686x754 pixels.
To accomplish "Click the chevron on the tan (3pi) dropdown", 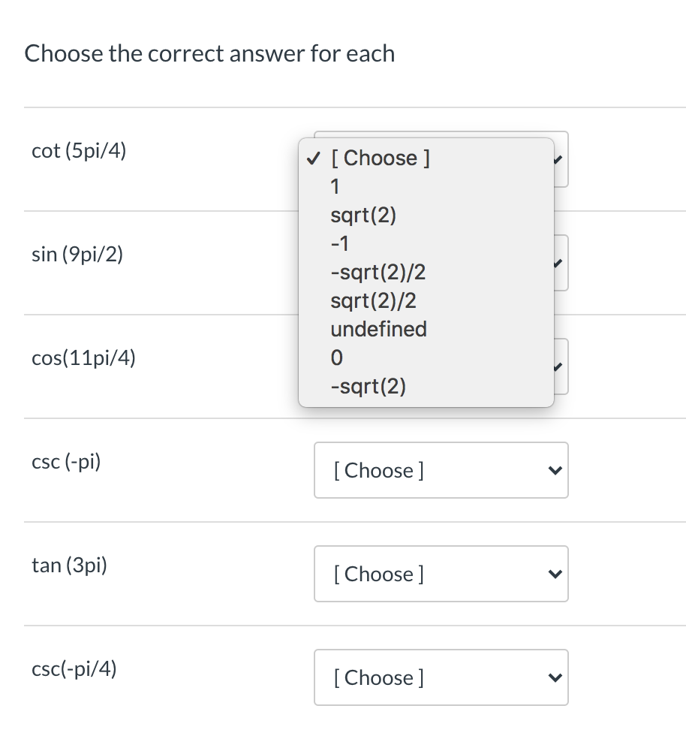I will coord(555,574).
